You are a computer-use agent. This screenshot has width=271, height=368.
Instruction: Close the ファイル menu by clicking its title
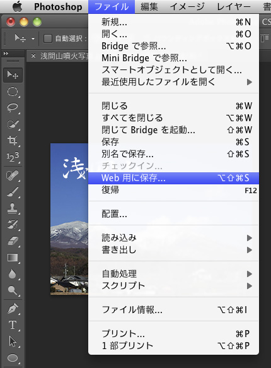pyautogui.click(x=112, y=6)
